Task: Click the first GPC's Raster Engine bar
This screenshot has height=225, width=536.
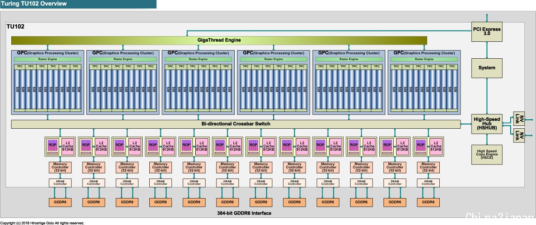Action: point(47,59)
